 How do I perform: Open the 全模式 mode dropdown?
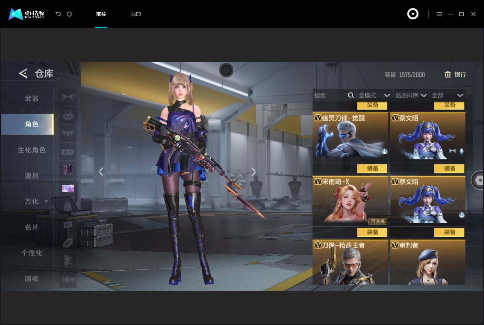[374, 95]
